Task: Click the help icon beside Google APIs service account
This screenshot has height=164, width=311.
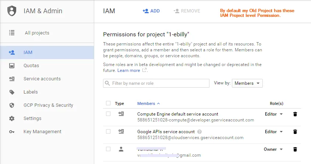Action: (x=199, y=132)
